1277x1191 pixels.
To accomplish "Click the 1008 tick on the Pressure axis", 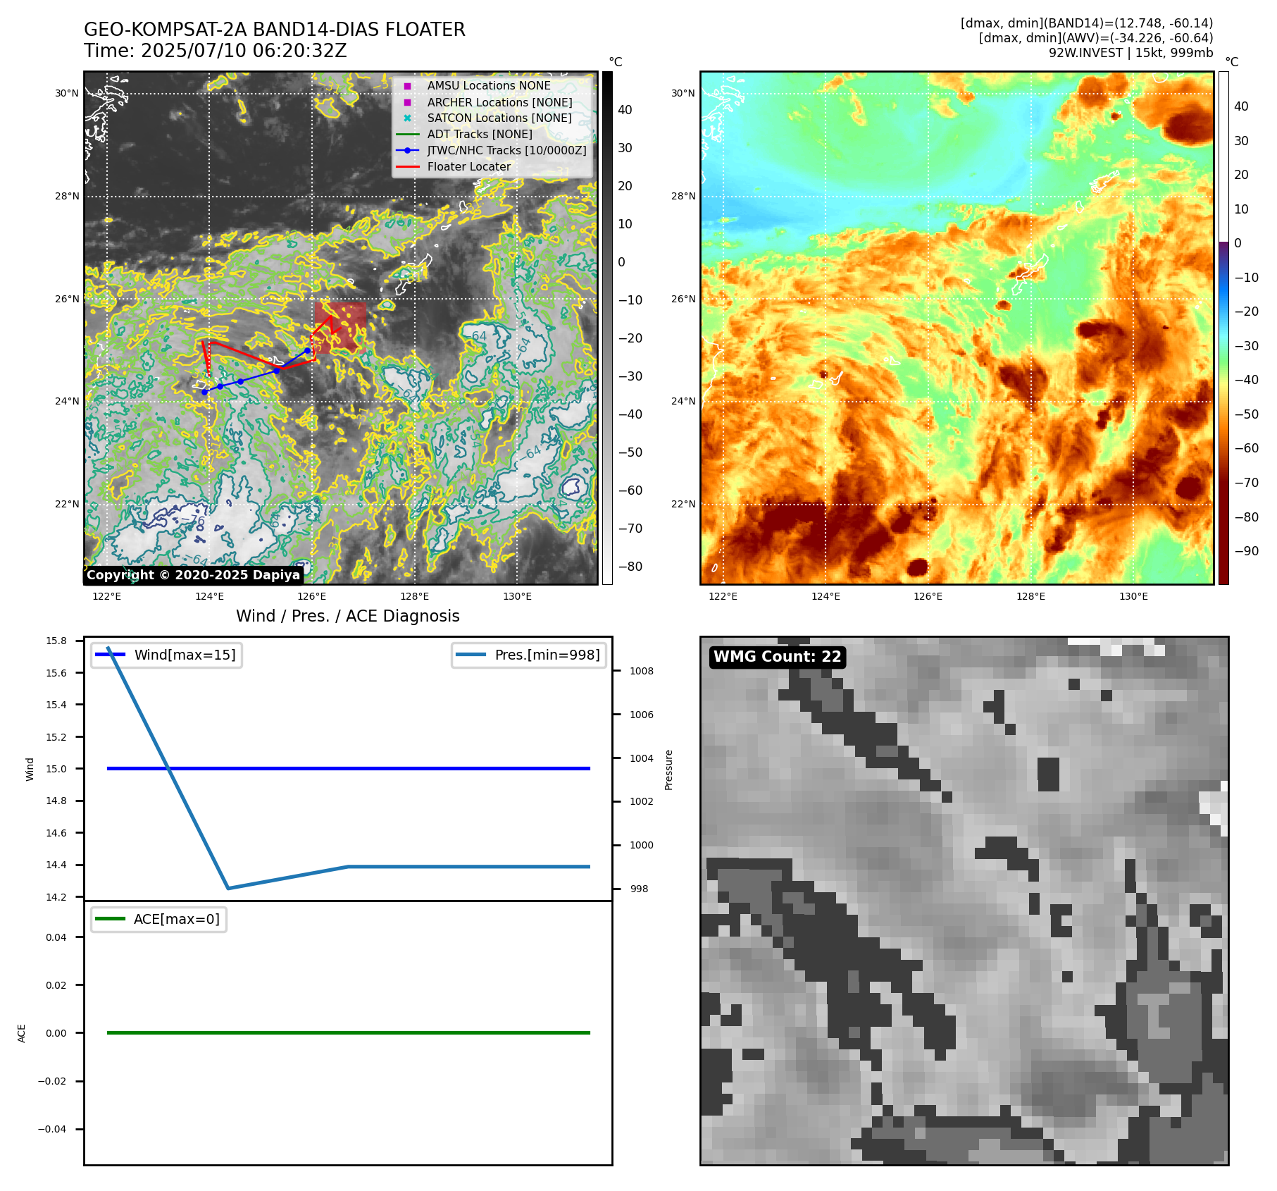I will [642, 671].
